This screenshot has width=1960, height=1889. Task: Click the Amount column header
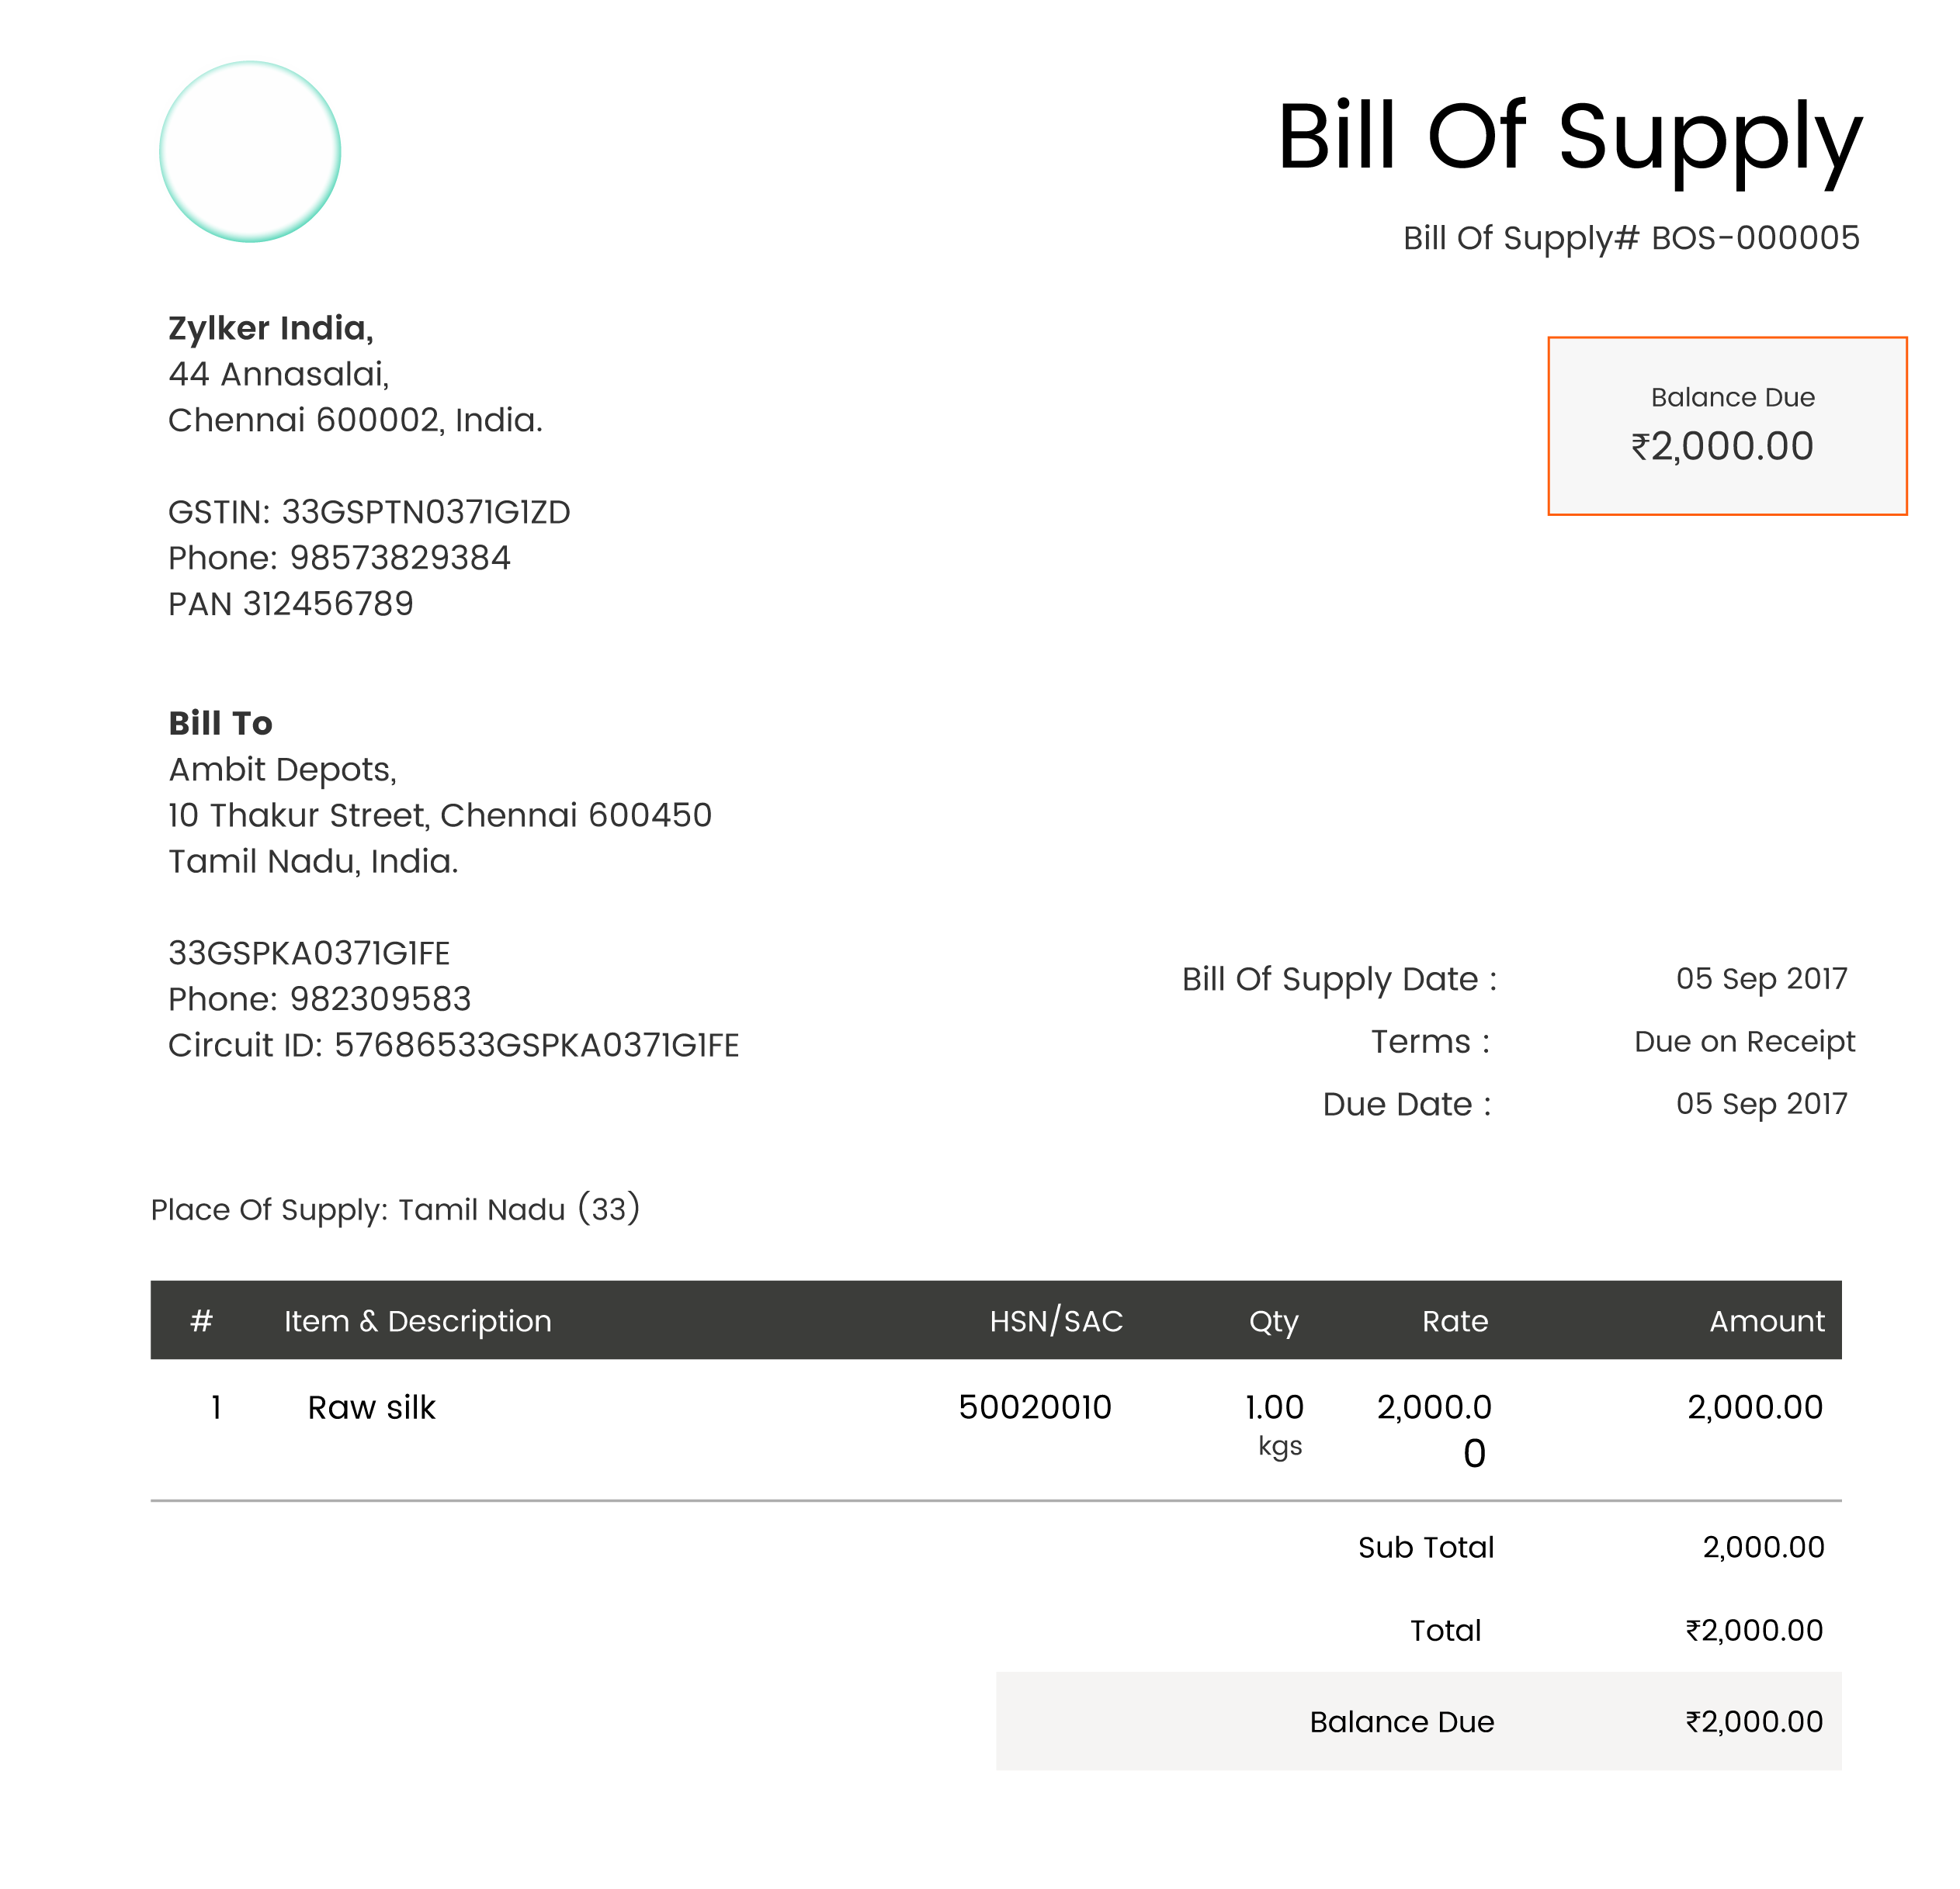pos(1766,1320)
